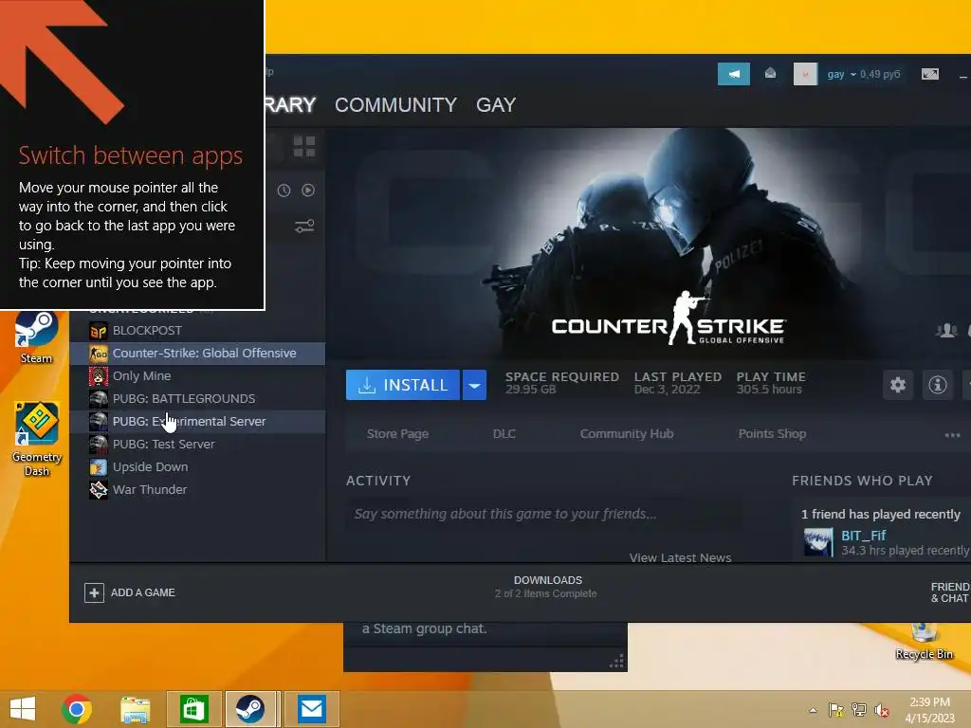Show hidden system tray icons
Image resolution: width=971 pixels, height=728 pixels.
[813, 710]
